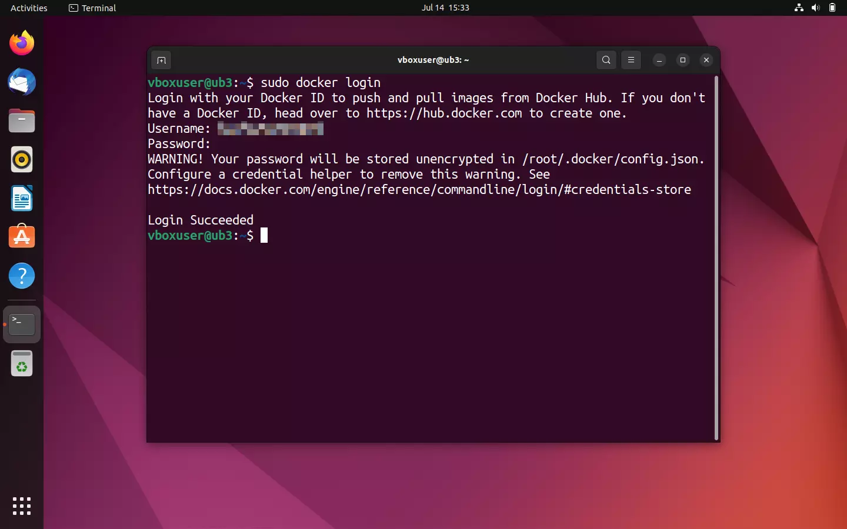This screenshot has height=529, width=847.
Task: Open a new Terminal tab
Action: pyautogui.click(x=161, y=60)
